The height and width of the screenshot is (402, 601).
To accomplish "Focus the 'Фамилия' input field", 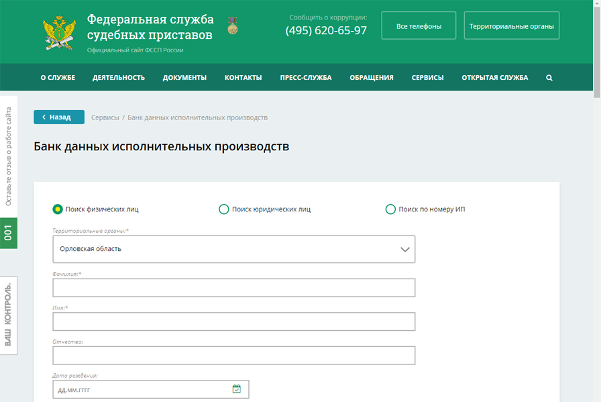I will [234, 288].
